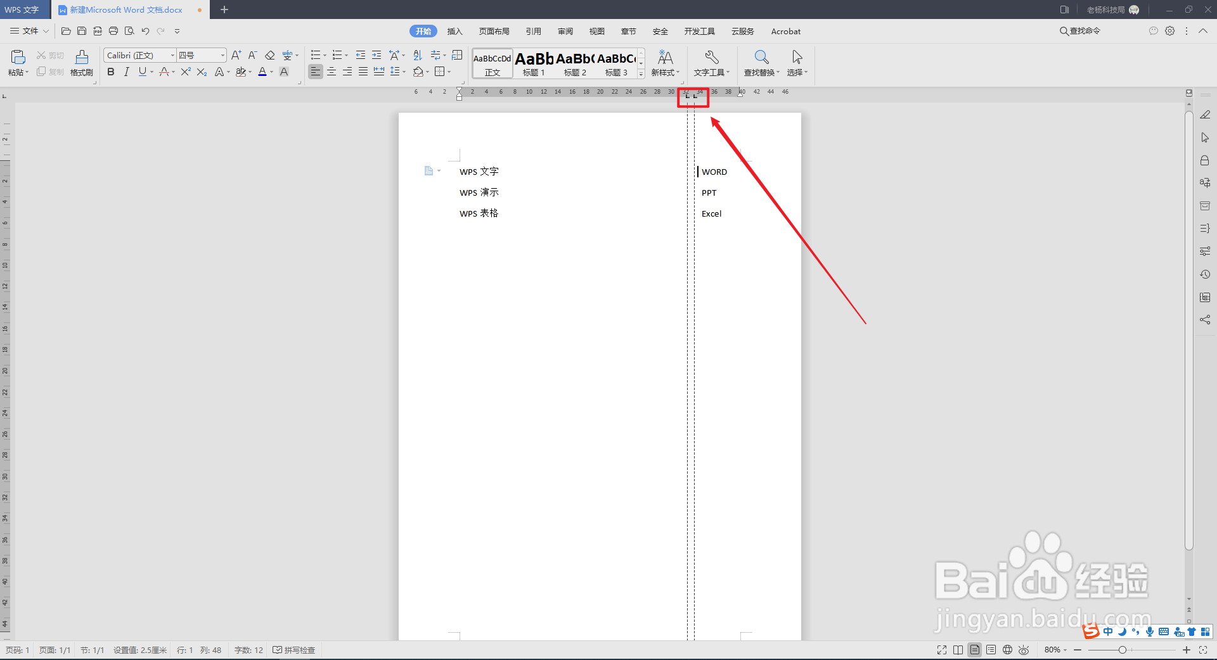Click the increase indent icon
Image resolution: width=1217 pixels, height=660 pixels.
377,55
